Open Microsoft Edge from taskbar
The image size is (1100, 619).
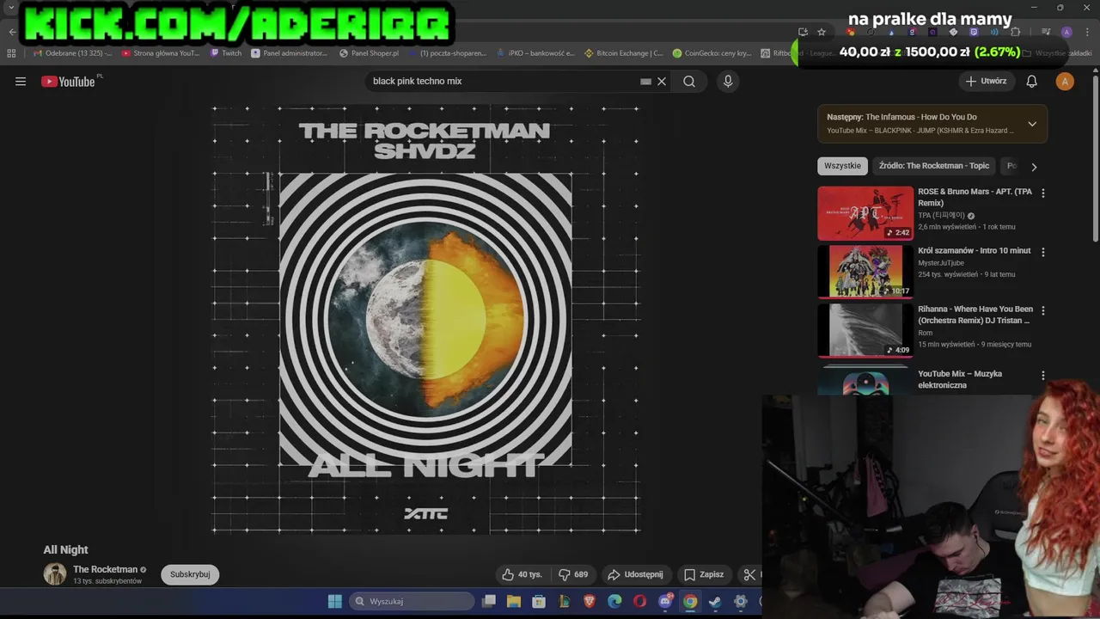click(614, 602)
